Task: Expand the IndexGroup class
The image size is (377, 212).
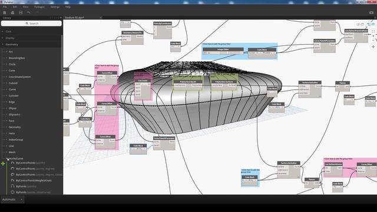Action: point(6,140)
